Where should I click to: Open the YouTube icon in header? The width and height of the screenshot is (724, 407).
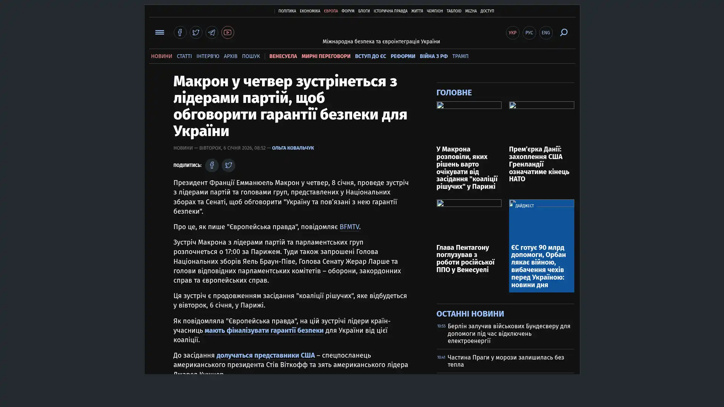[x=227, y=32]
